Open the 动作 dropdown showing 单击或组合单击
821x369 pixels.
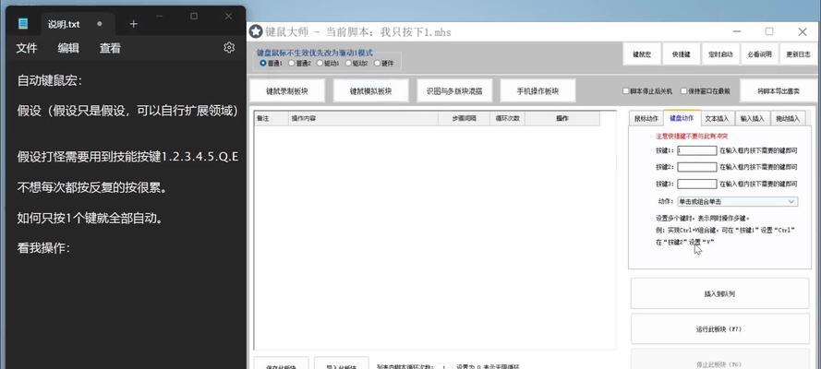click(737, 201)
